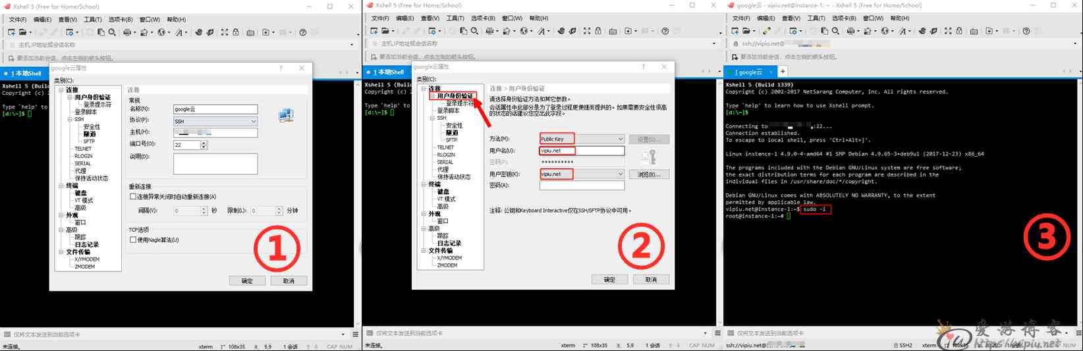
Task: Select 日志记录 in first dialog tree
Action: (87, 244)
